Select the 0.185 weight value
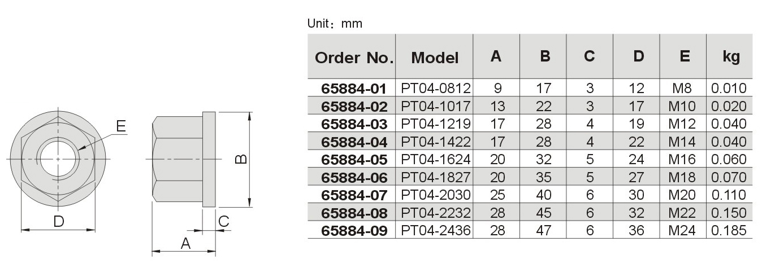The image size is (762, 268). [731, 231]
